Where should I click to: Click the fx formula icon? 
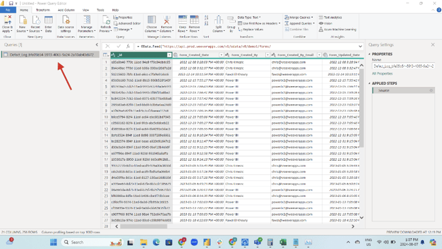pos(128,46)
